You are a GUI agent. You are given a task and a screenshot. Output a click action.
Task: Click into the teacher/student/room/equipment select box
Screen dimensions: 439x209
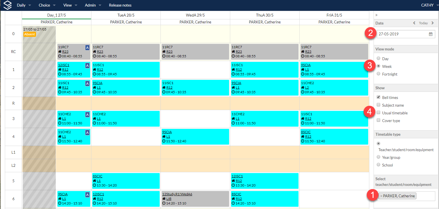click(x=406, y=196)
